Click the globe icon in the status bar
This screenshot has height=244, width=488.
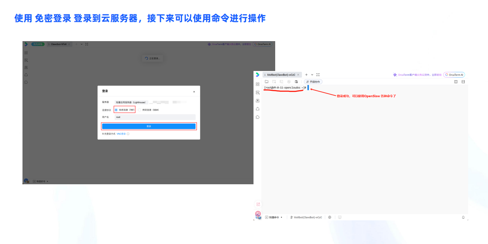point(330,217)
